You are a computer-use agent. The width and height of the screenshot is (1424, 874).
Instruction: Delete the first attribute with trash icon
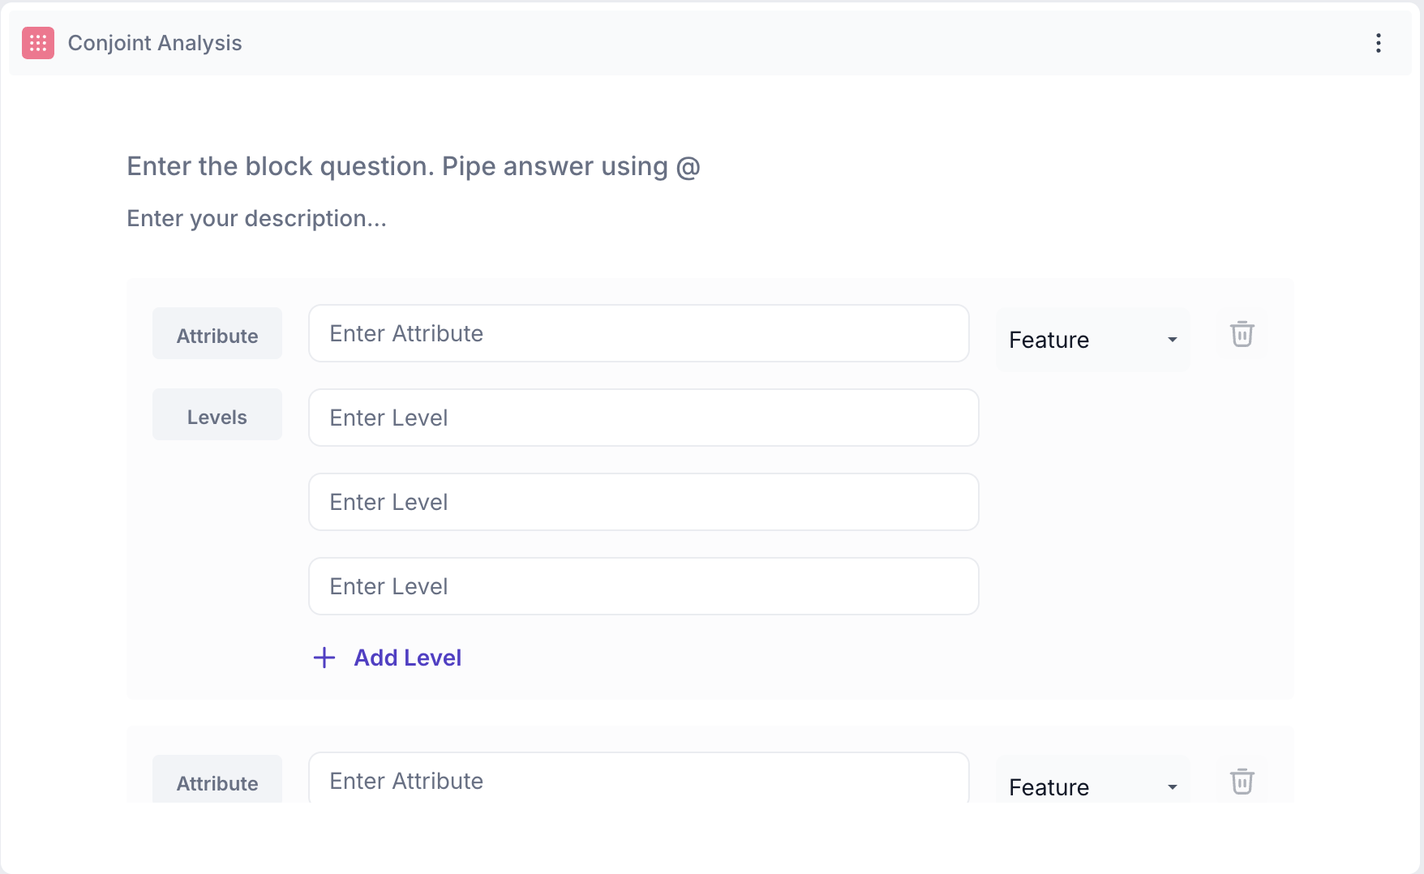click(x=1242, y=334)
